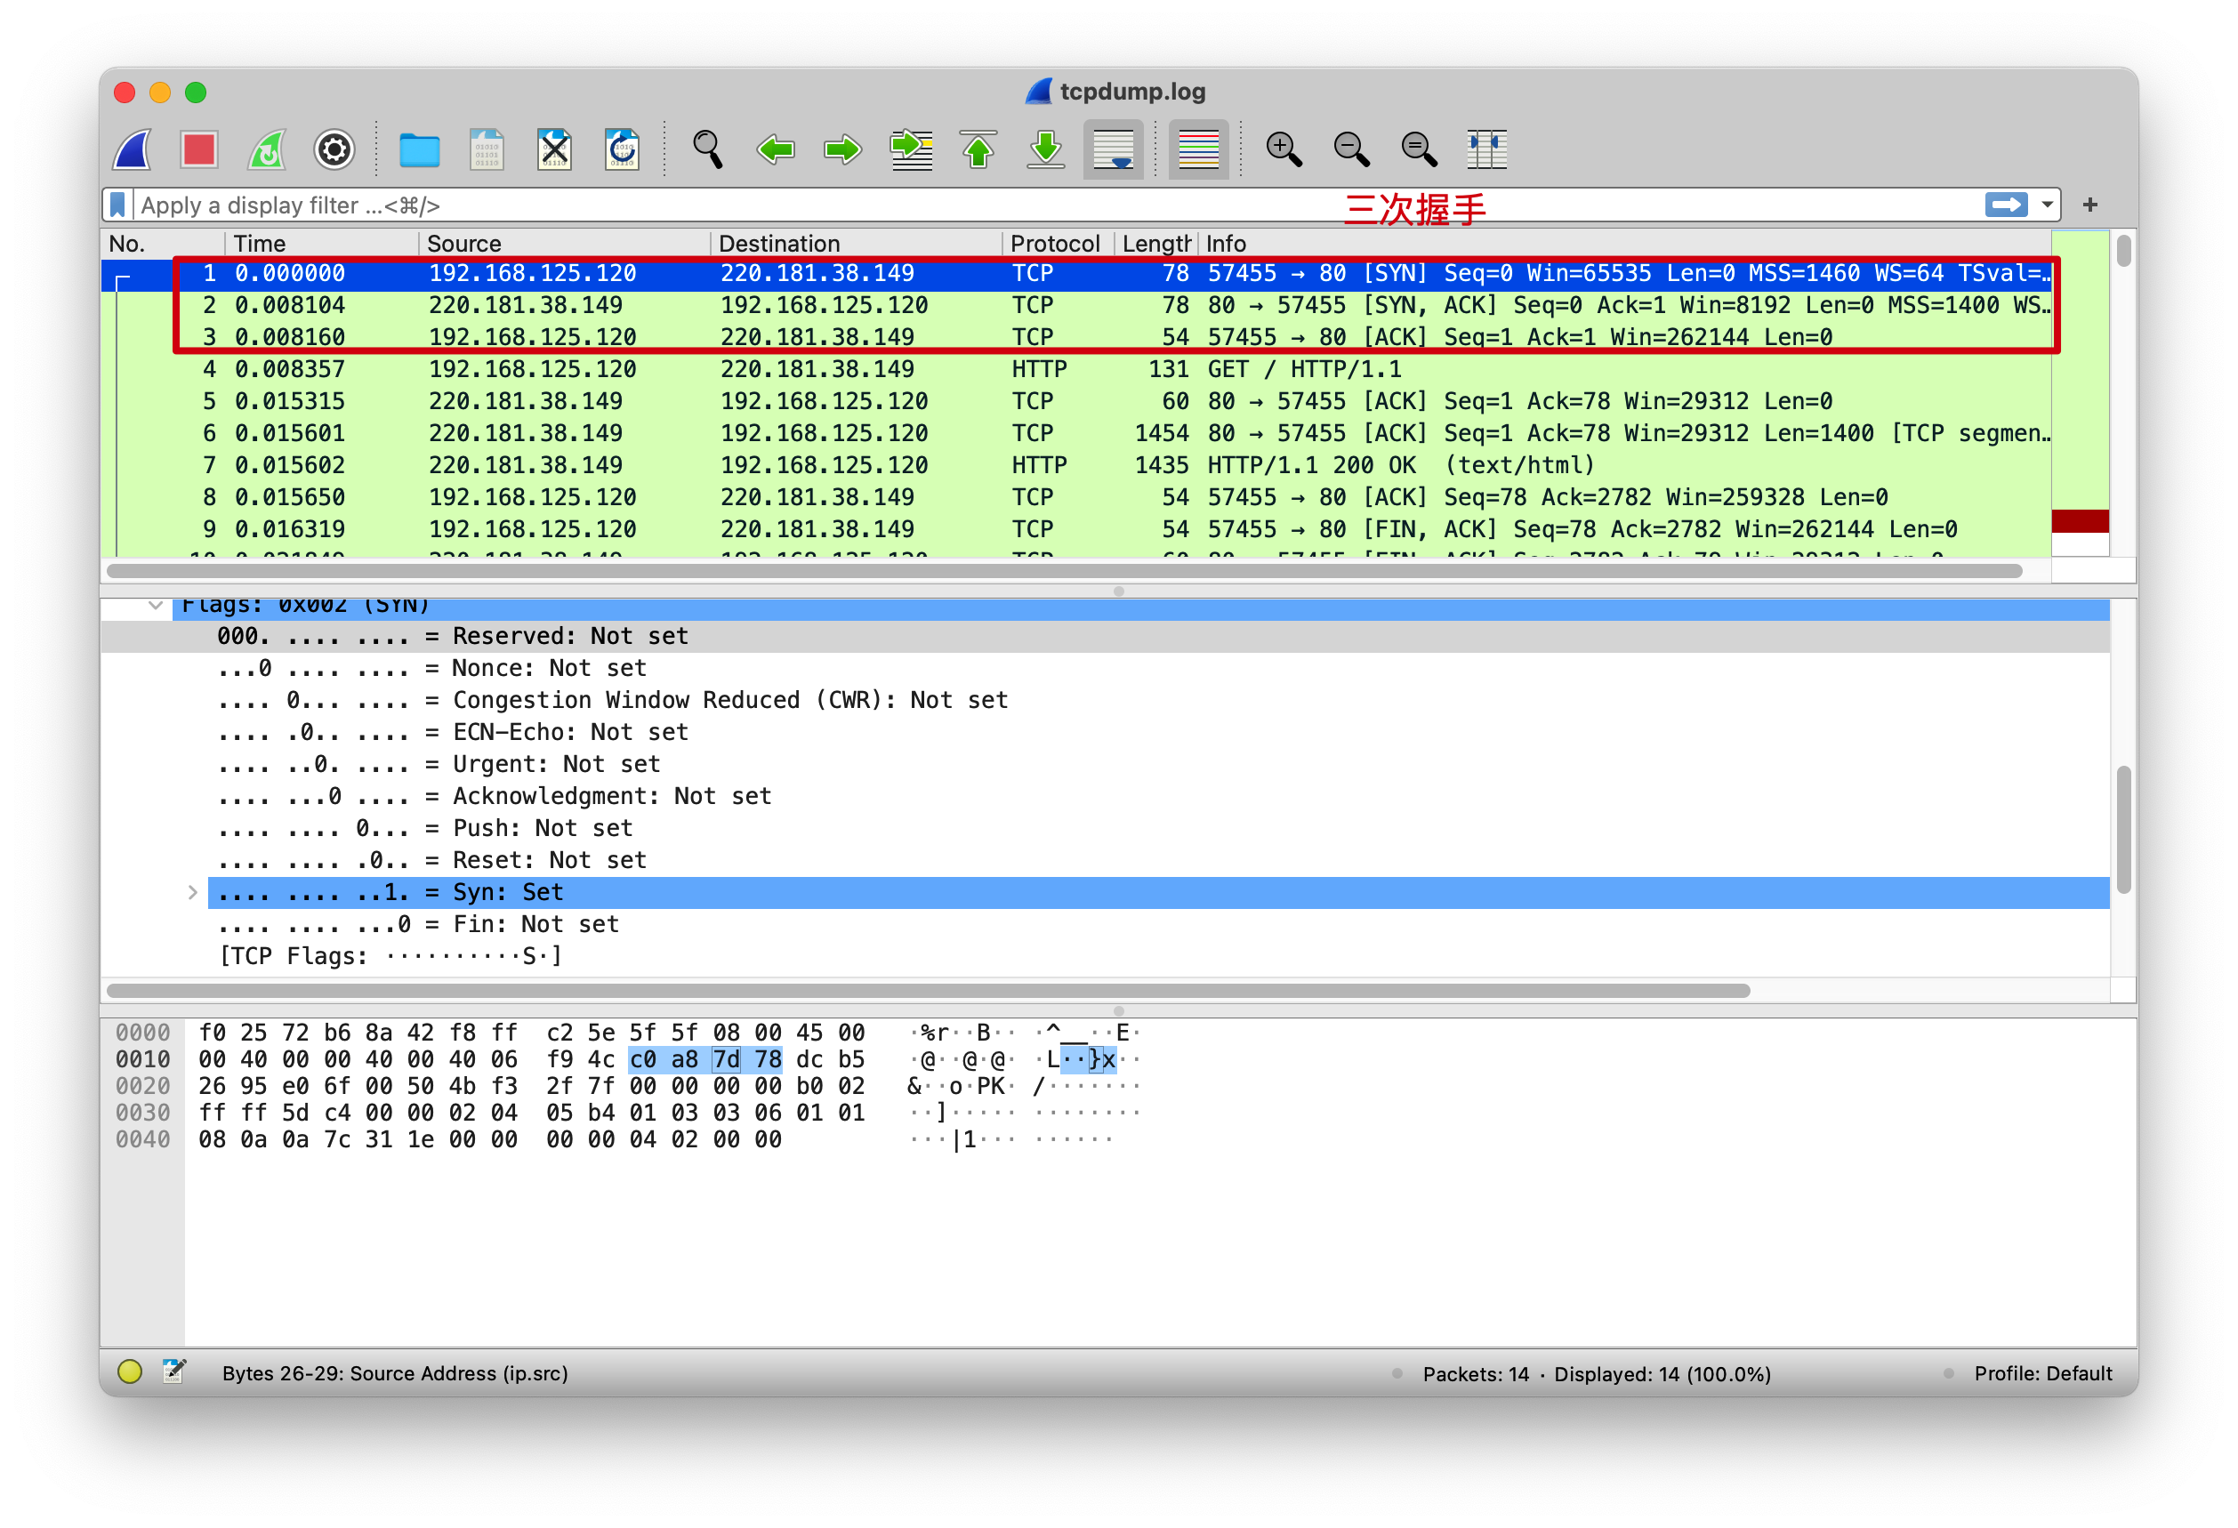
Task: Open capture file properties icon
Action: tap(174, 1372)
